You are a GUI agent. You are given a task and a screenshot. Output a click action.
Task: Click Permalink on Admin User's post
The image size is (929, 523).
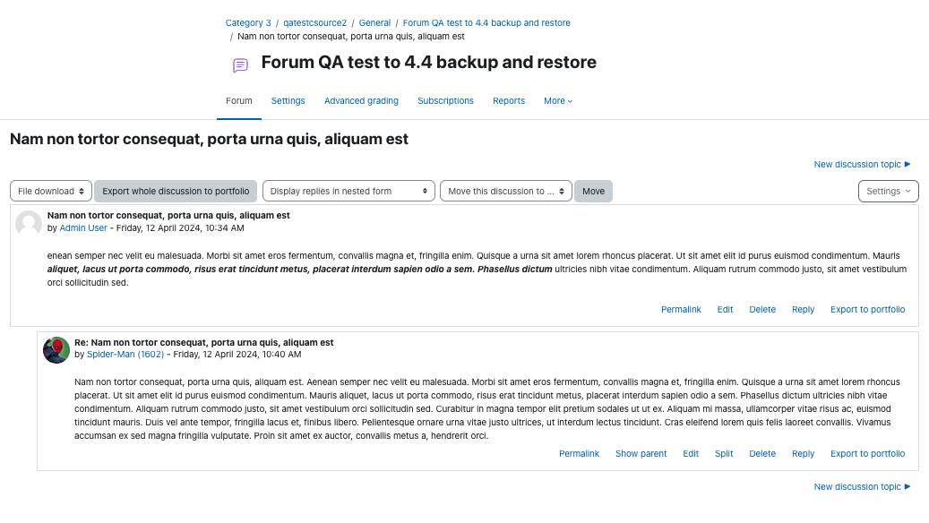(681, 309)
